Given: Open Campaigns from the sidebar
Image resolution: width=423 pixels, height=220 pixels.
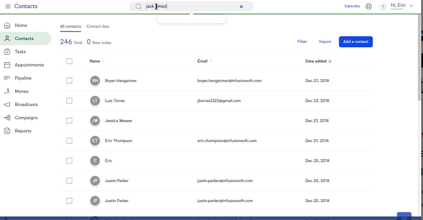Looking at the screenshot, I should pos(26,118).
